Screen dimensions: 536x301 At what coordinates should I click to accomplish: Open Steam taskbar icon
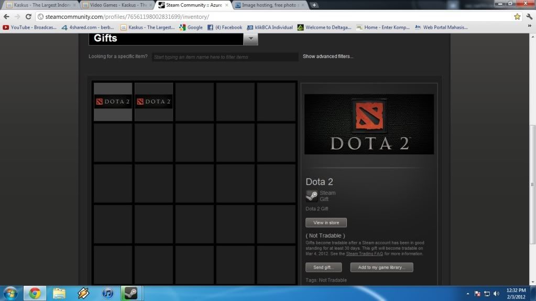pos(130,294)
